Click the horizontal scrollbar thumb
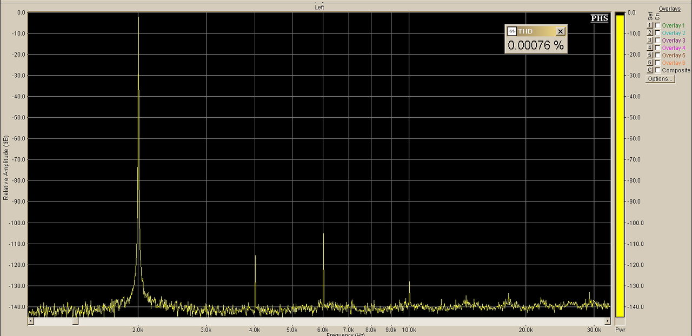 [75, 321]
